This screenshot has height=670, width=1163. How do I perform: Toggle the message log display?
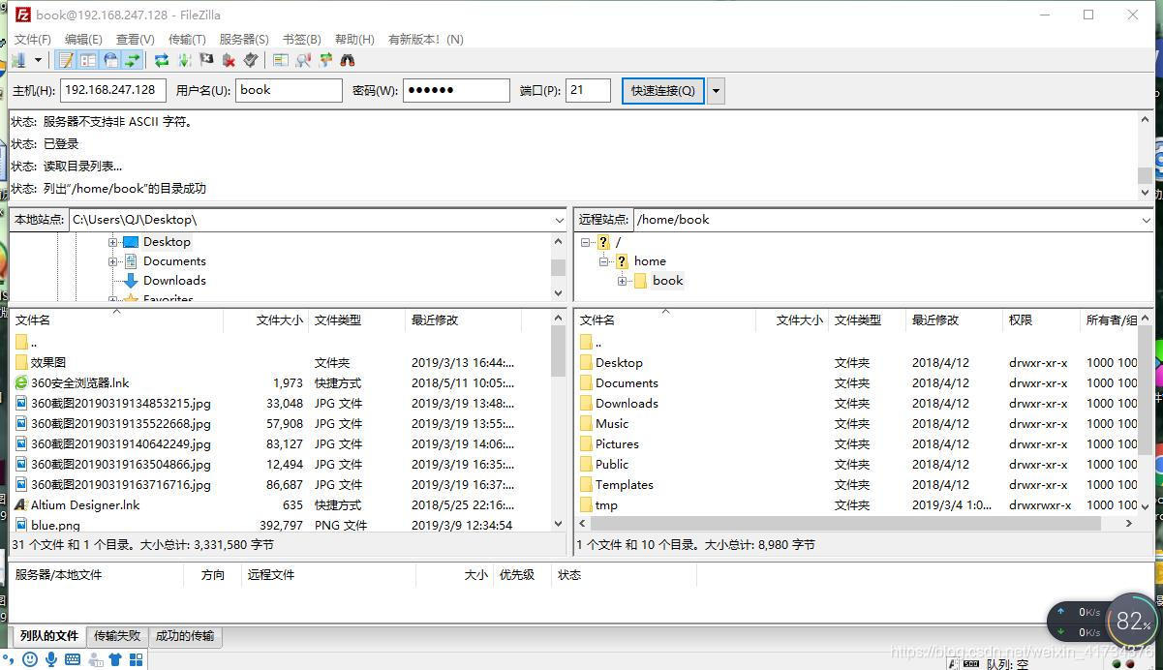point(65,60)
